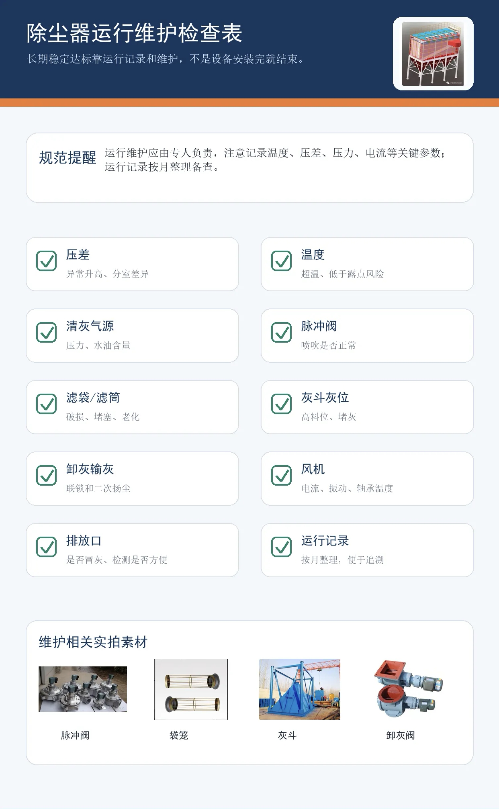499x809 pixels.
Task: Click the 袋笼 caption label
Action: point(179,735)
